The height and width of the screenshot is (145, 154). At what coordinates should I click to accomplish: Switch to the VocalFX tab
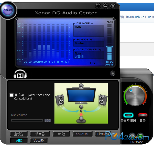[x=39, y=140]
